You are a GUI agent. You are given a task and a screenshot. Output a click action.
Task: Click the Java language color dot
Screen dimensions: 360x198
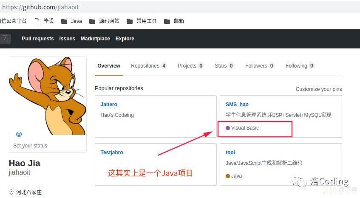point(228,176)
